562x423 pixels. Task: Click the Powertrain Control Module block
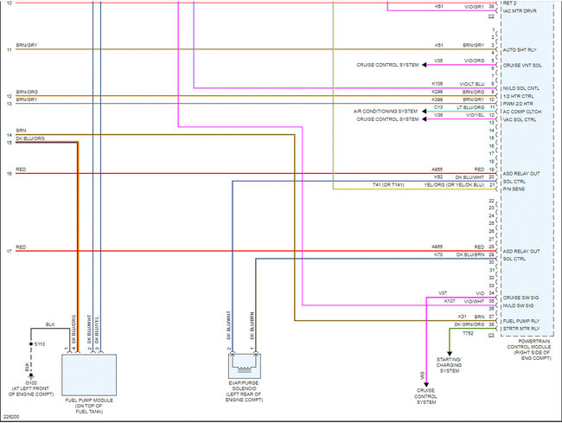point(527,169)
